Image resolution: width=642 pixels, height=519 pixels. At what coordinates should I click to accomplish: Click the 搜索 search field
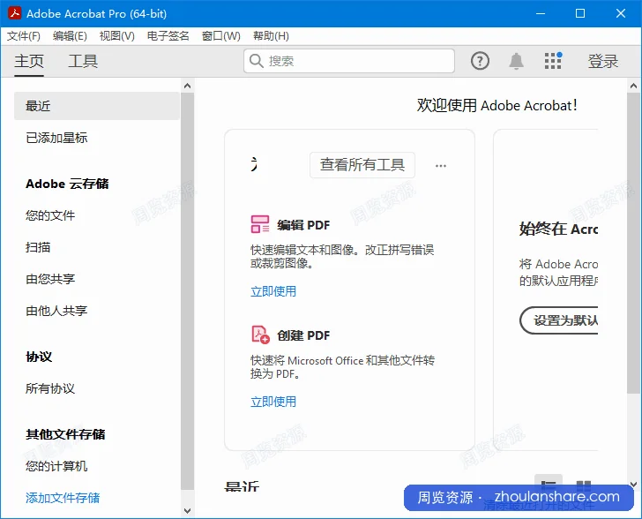349,61
